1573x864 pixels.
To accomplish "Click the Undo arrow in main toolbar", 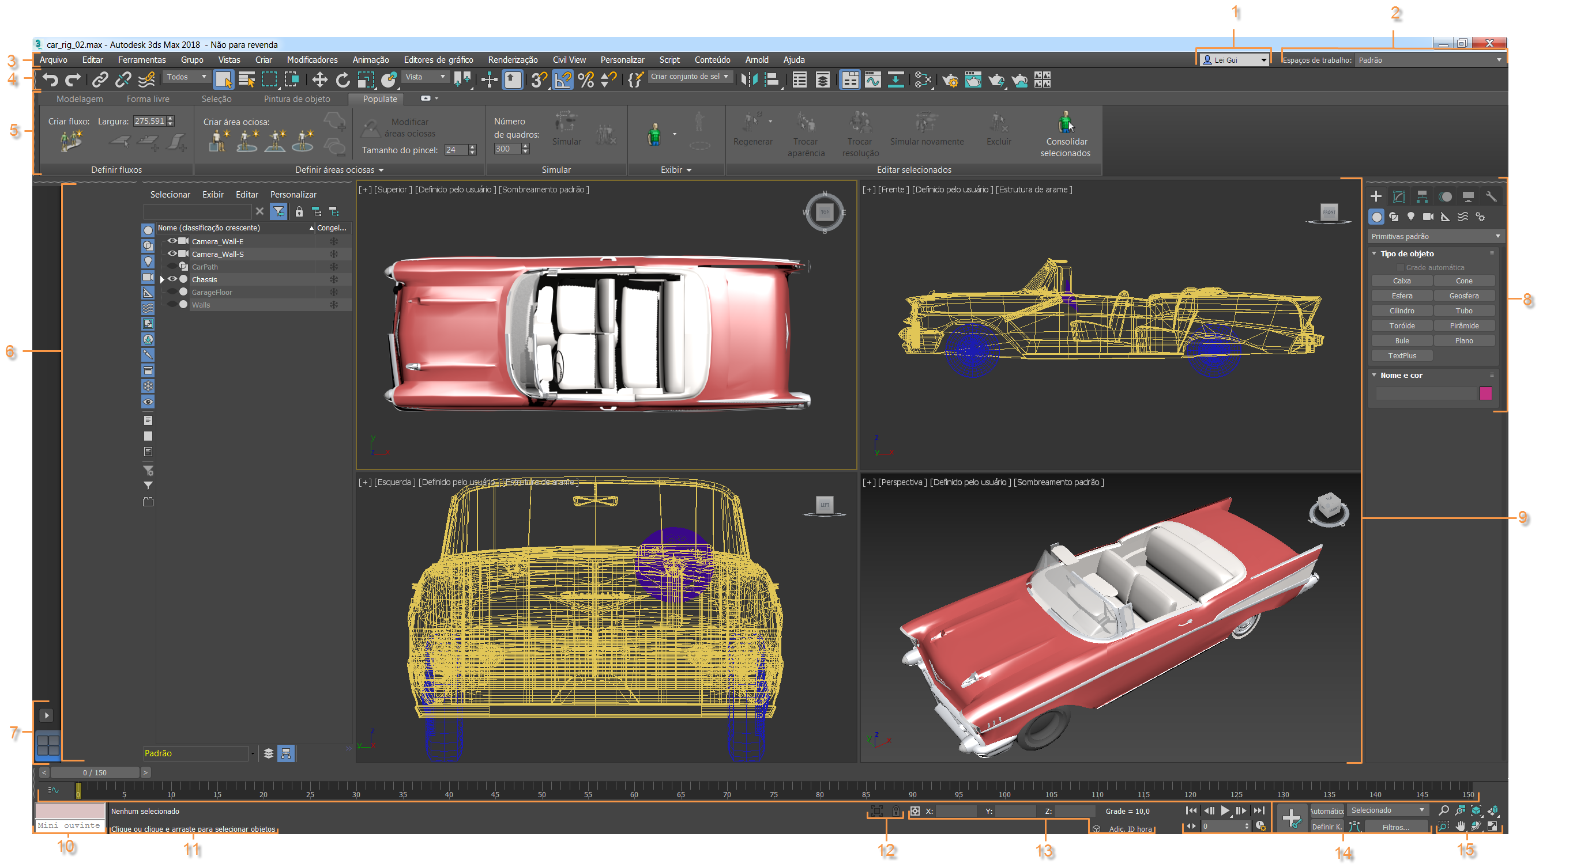I will (x=50, y=80).
